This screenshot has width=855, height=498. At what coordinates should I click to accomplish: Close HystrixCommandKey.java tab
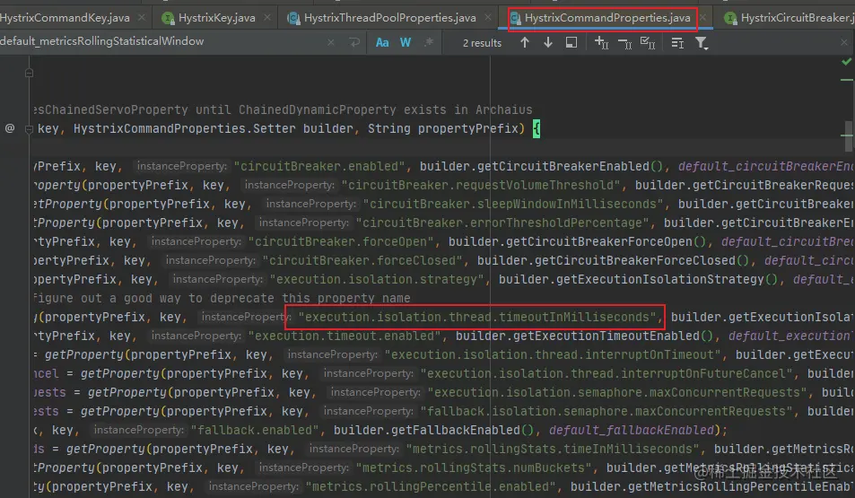point(142,17)
